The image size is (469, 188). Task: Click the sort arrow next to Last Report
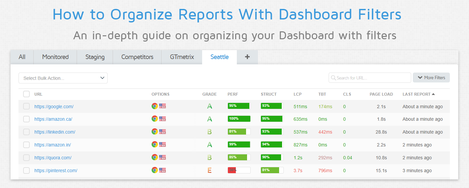coord(433,94)
